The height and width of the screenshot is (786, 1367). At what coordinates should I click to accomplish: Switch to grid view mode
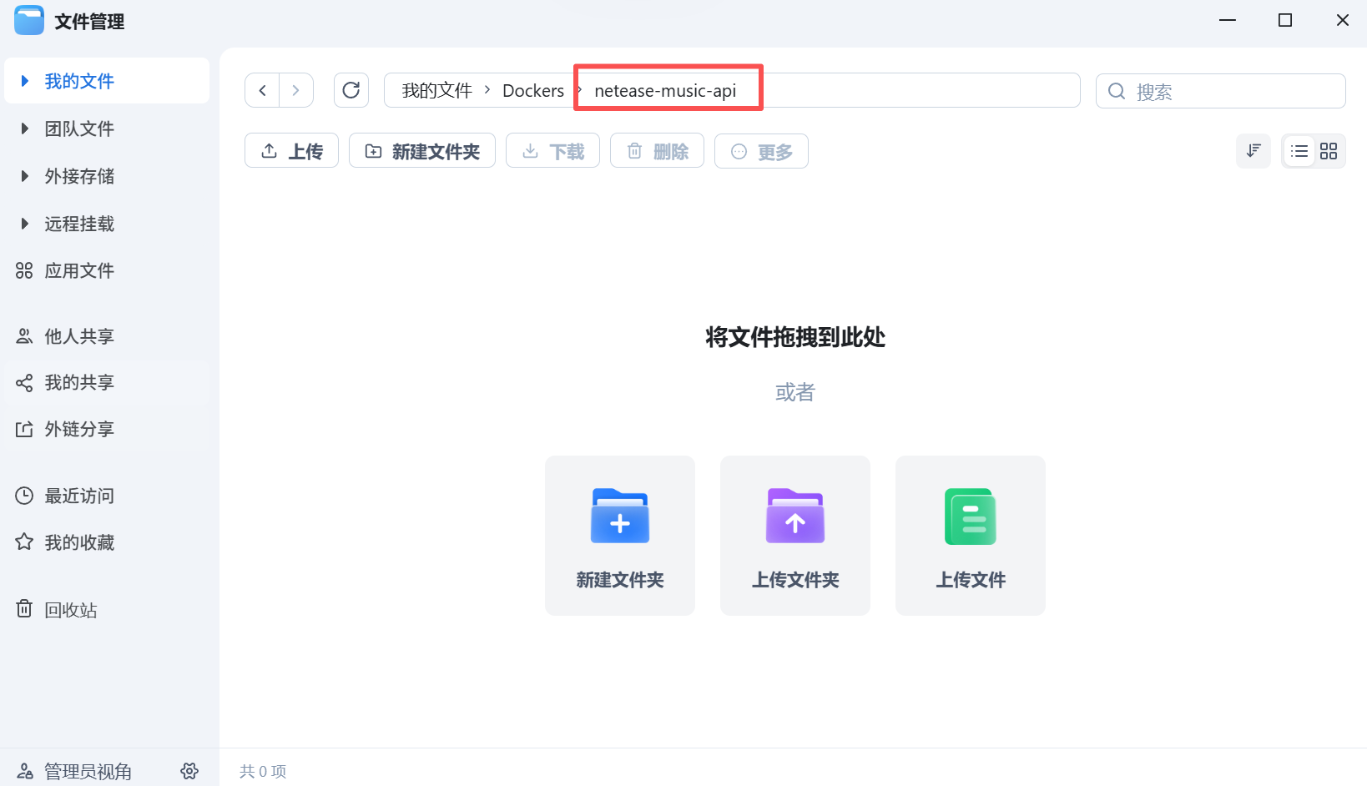tap(1329, 151)
